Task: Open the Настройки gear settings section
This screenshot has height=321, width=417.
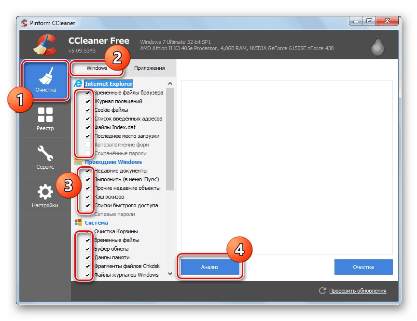Action: [x=45, y=196]
